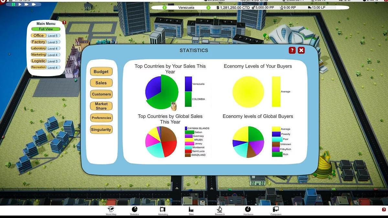Select the Office building in Main Menu
The height and width of the screenshot is (218, 388).
38,36
